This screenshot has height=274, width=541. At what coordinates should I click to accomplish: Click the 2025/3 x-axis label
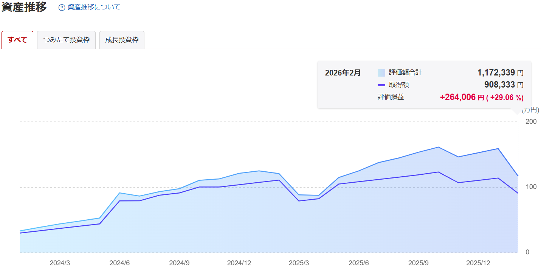[x=299, y=263]
